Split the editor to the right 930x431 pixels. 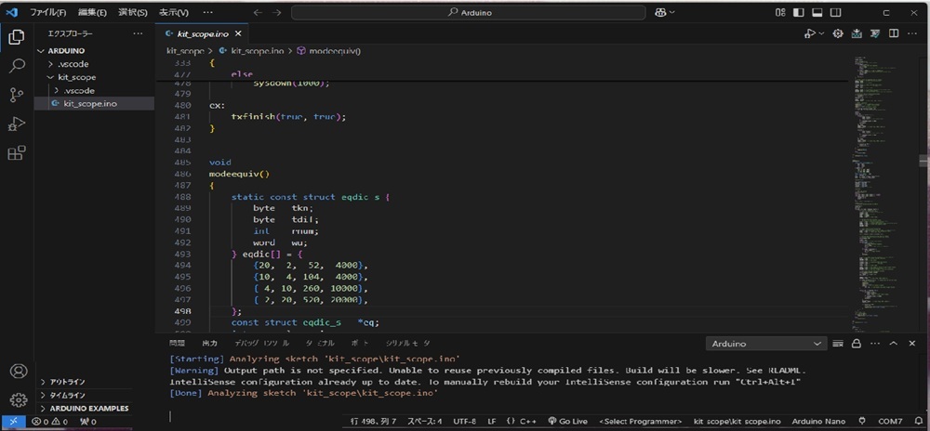(x=894, y=33)
